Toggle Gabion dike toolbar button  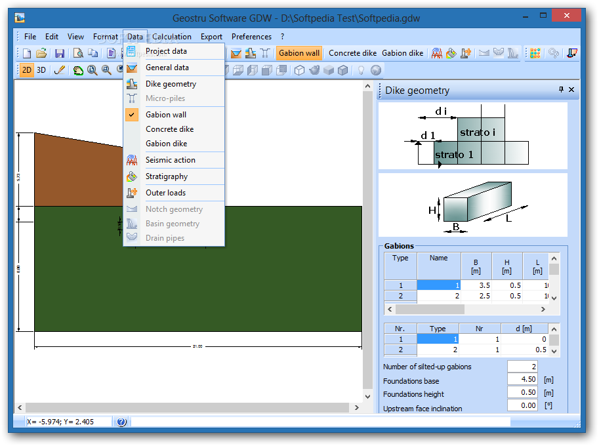403,53
